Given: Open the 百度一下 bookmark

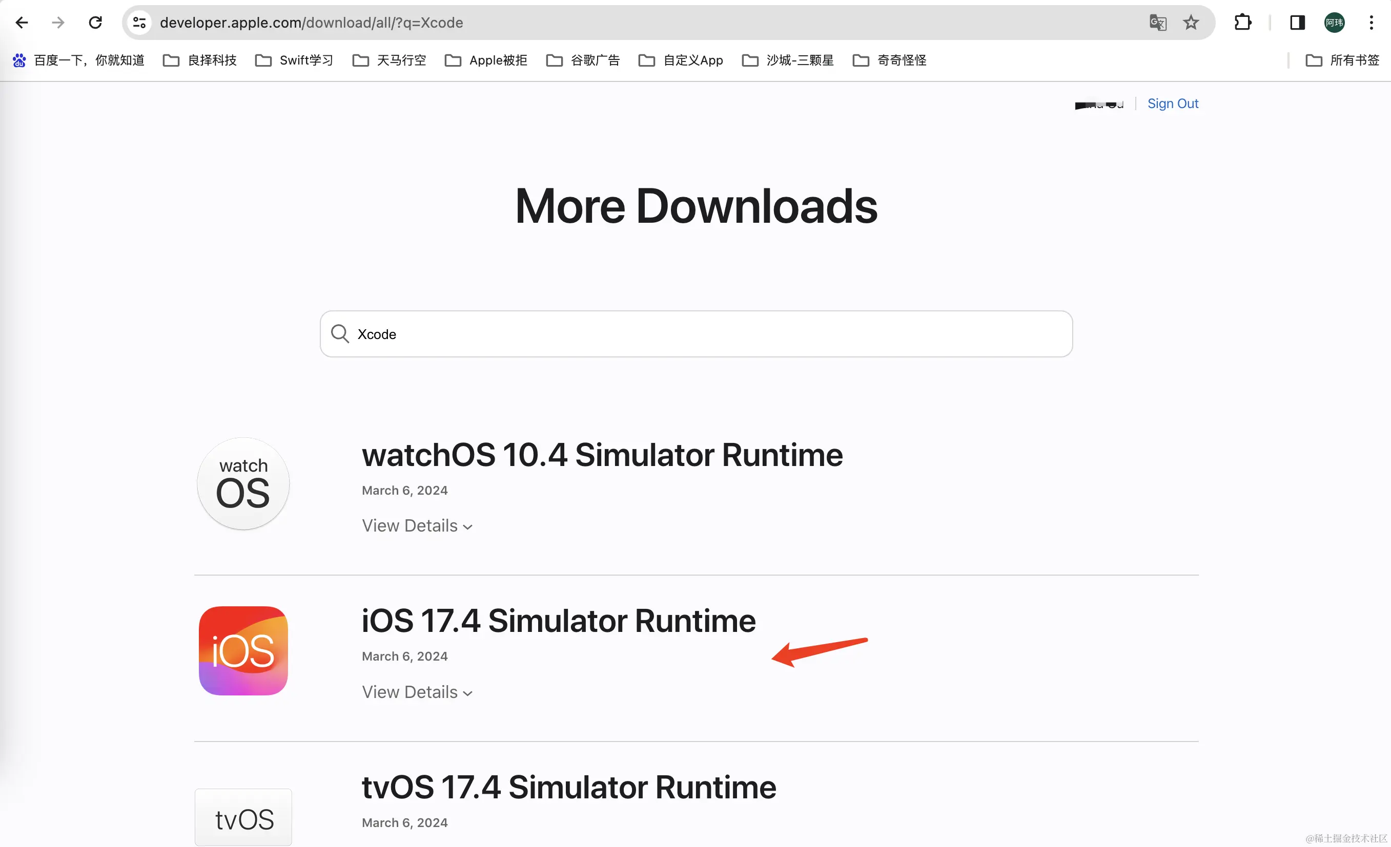Looking at the screenshot, I should tap(78, 60).
